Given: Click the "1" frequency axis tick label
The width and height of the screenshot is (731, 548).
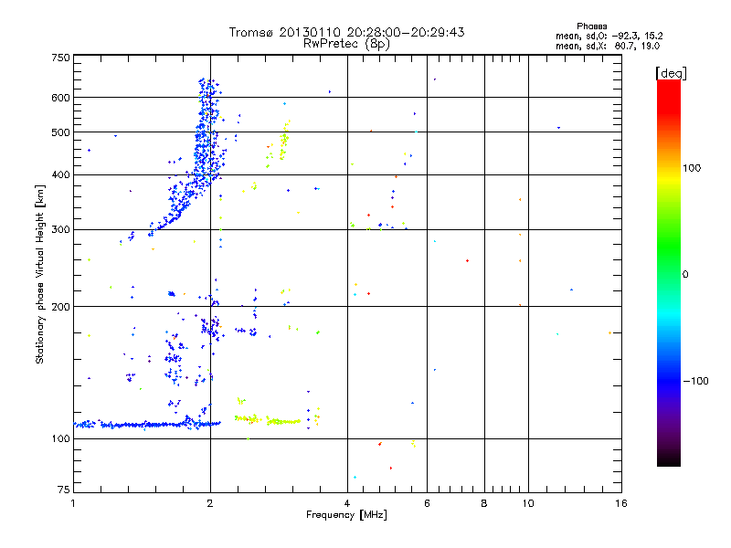Looking at the screenshot, I should coord(73,503).
